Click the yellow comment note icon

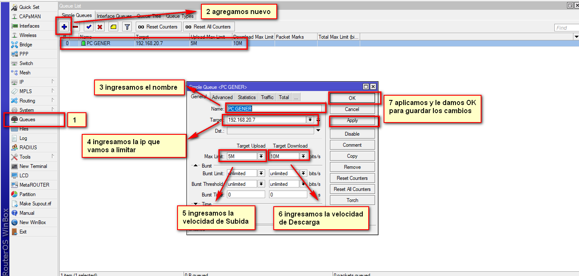click(x=113, y=27)
